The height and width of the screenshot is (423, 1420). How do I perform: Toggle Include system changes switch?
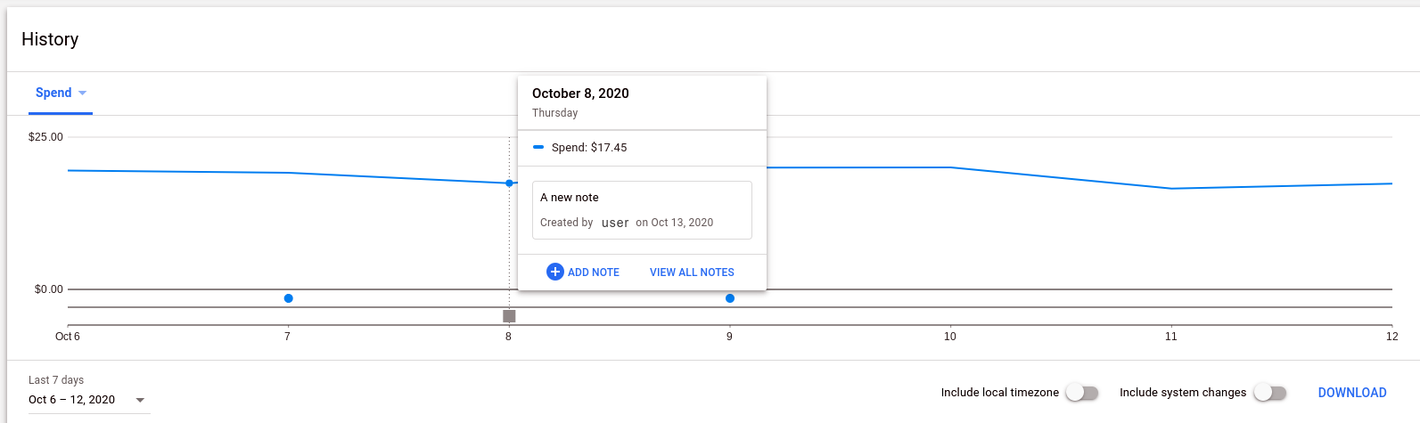click(1269, 393)
